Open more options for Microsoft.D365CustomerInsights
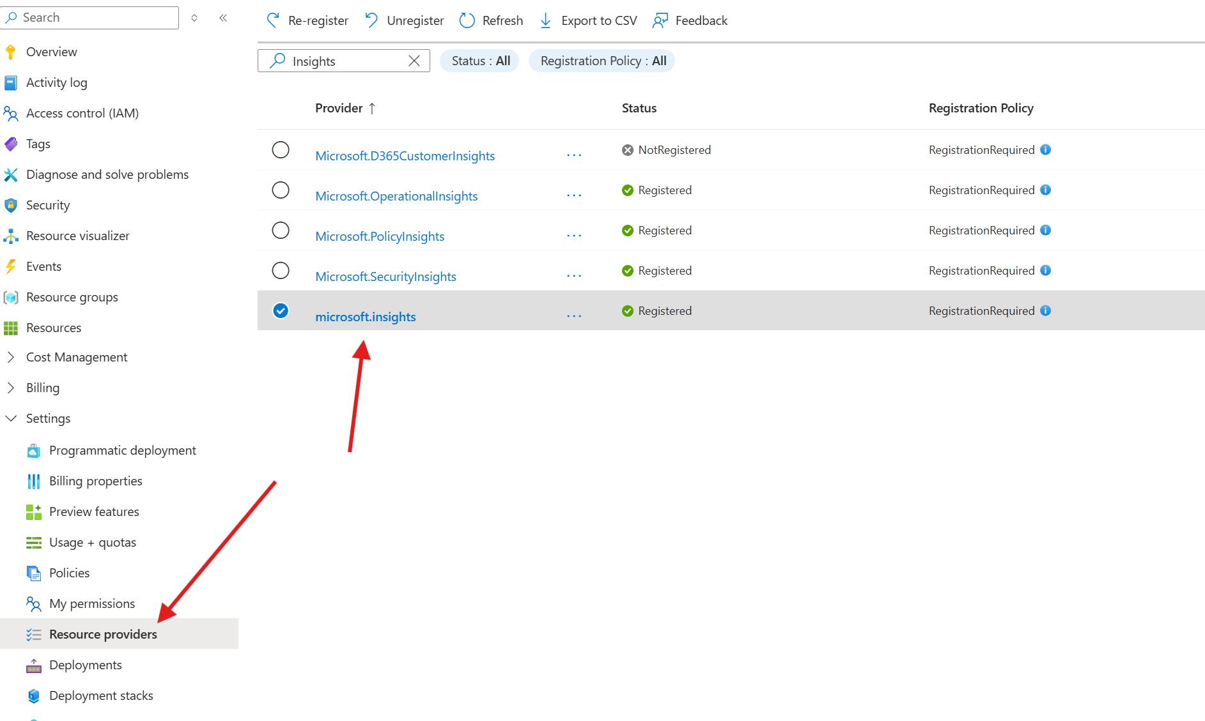1205x721 pixels. 574,155
